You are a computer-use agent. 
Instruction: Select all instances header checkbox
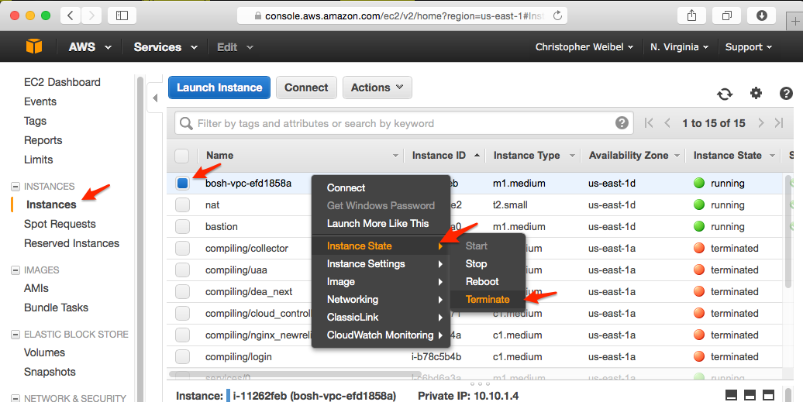click(182, 156)
